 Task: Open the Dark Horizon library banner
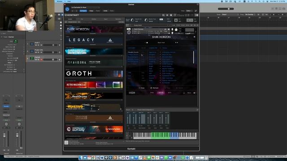pyautogui.click(x=94, y=30)
